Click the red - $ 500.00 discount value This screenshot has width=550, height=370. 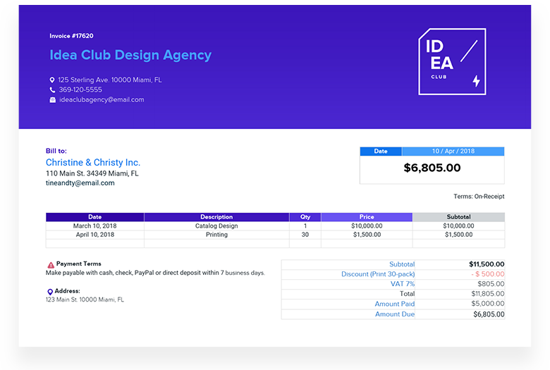click(488, 274)
